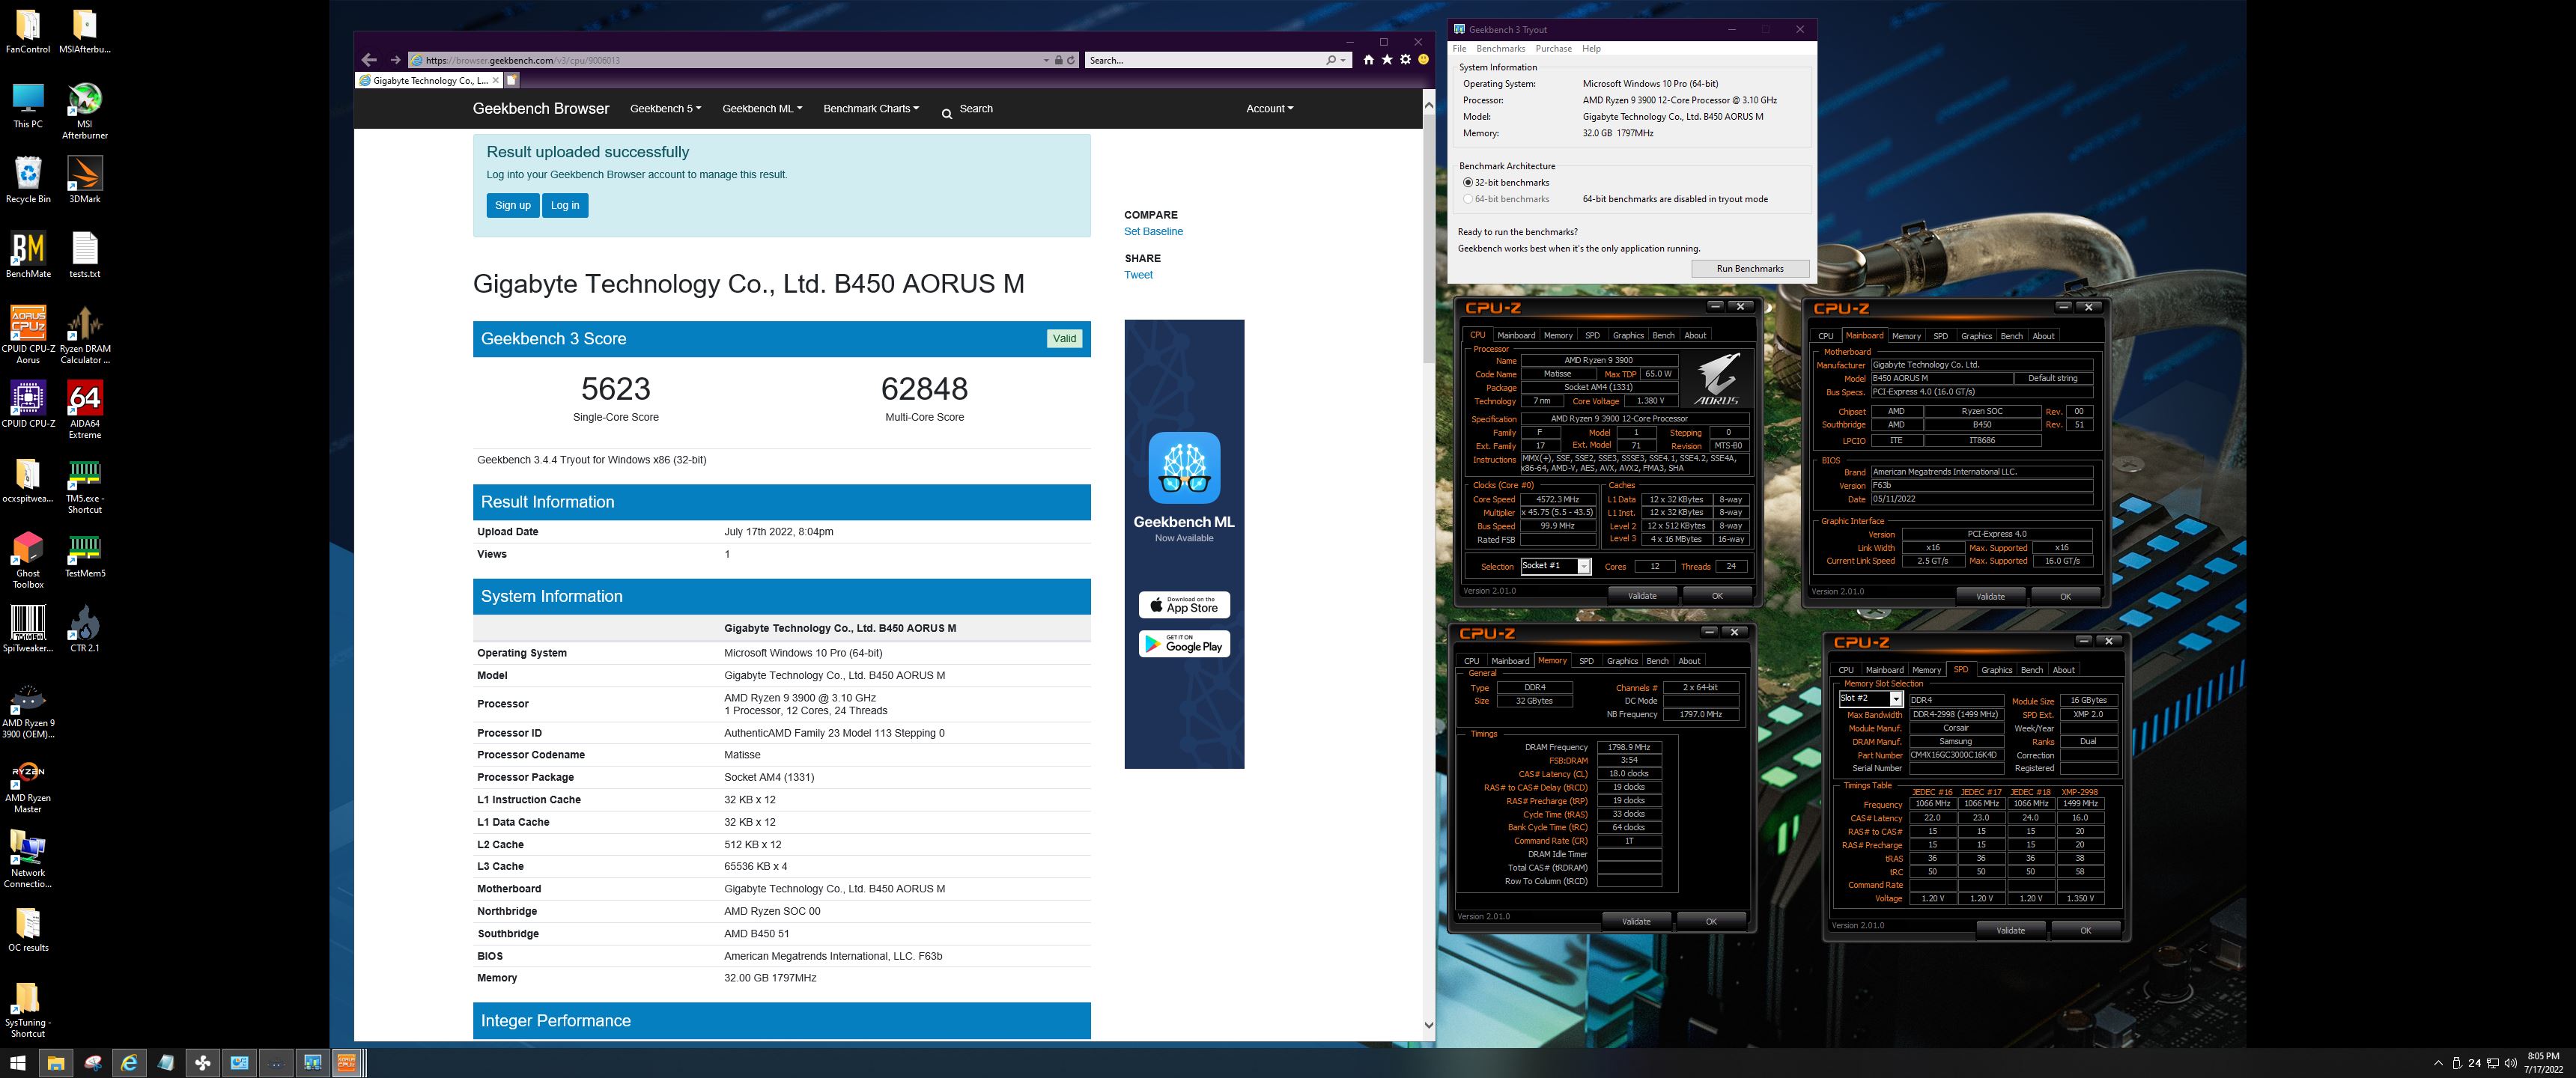
Task: Click Internet Explorer icon in taskbar
Action: click(129, 1063)
